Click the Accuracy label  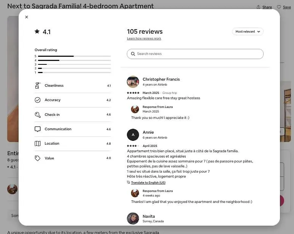52,100
